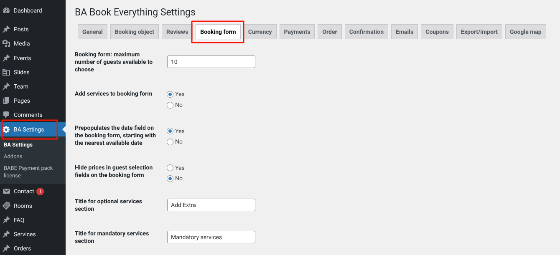Click the optional services title field

[x=211, y=205]
